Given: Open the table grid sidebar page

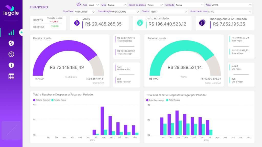Looking at the screenshot, I should point(11,76).
